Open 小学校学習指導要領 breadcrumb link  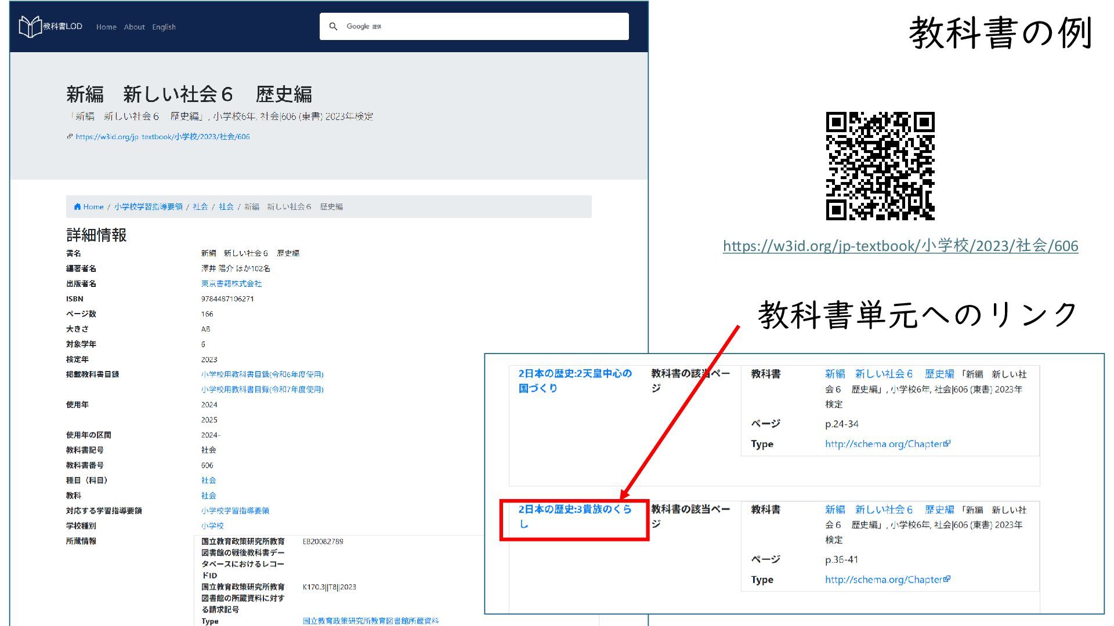click(148, 207)
